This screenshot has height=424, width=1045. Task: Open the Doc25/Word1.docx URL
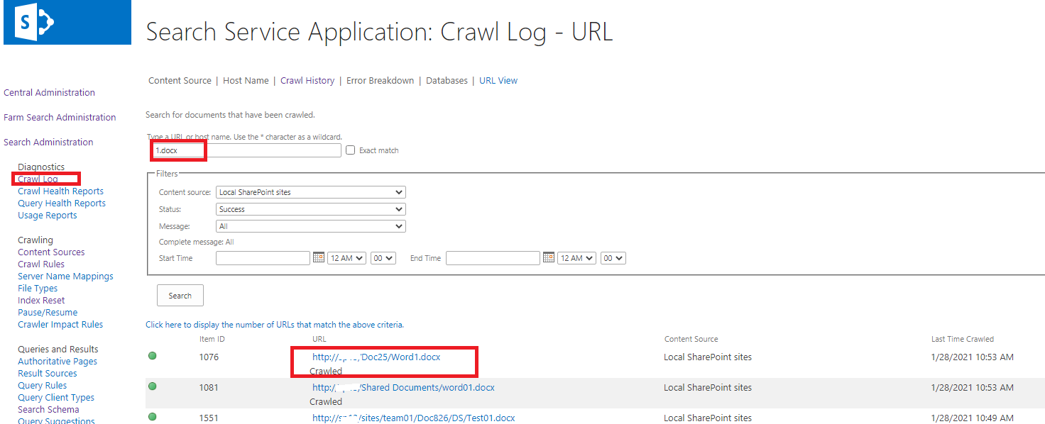[376, 357]
